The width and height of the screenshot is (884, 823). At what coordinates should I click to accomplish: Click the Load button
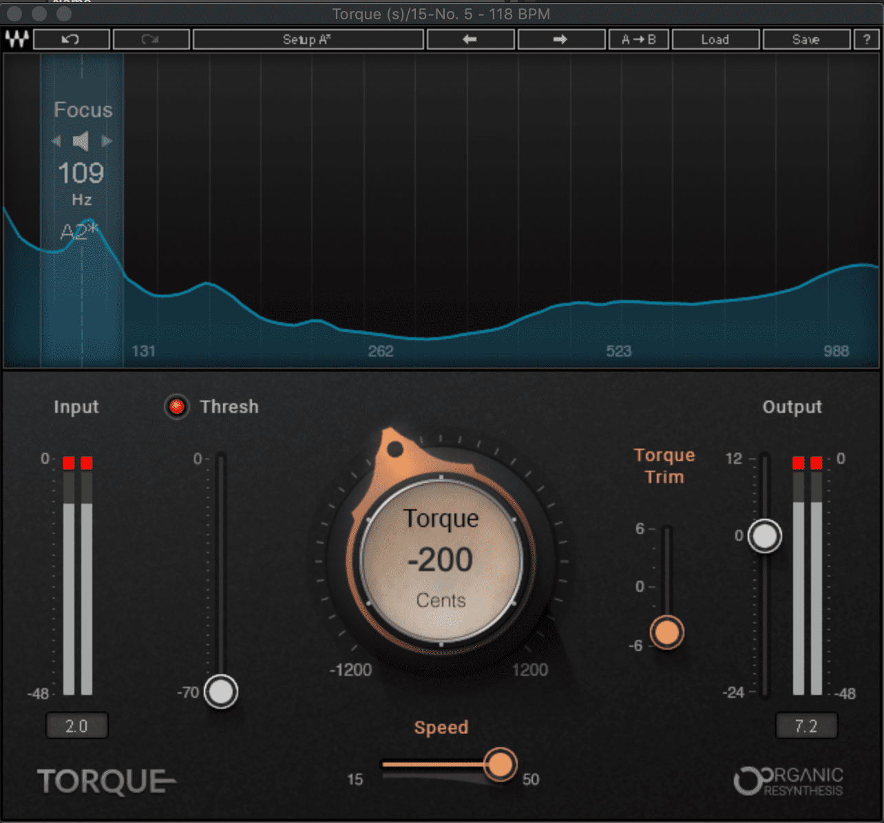tap(715, 39)
